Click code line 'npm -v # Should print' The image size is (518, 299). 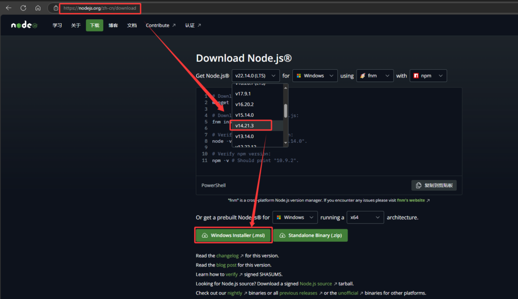pyautogui.click(x=255, y=160)
